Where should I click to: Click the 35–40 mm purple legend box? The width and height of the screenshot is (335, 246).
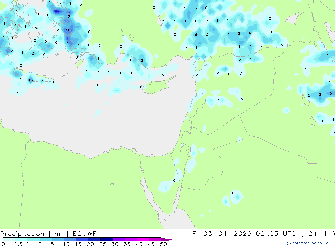pos(131,239)
